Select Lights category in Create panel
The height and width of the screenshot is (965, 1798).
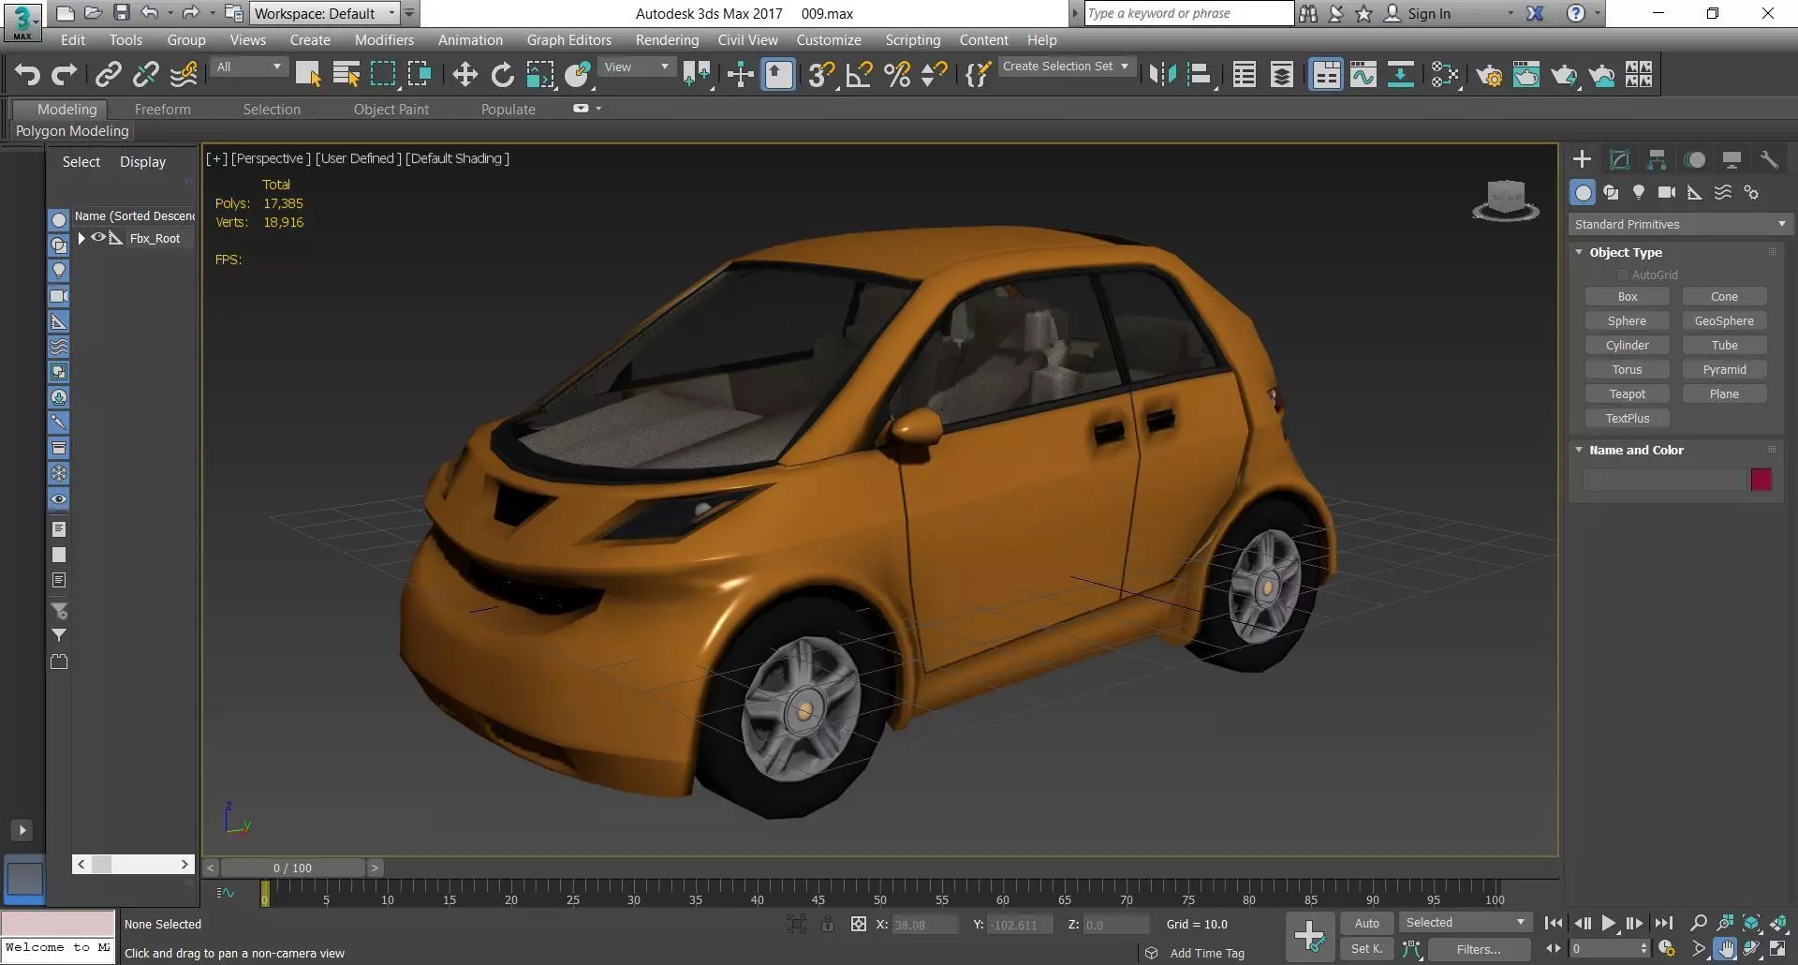click(1639, 192)
